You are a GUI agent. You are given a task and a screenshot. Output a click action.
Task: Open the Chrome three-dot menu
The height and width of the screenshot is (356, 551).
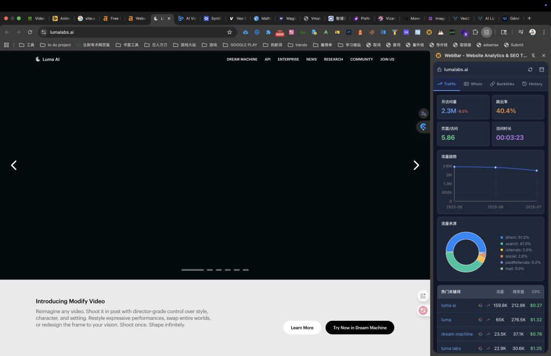(x=544, y=32)
